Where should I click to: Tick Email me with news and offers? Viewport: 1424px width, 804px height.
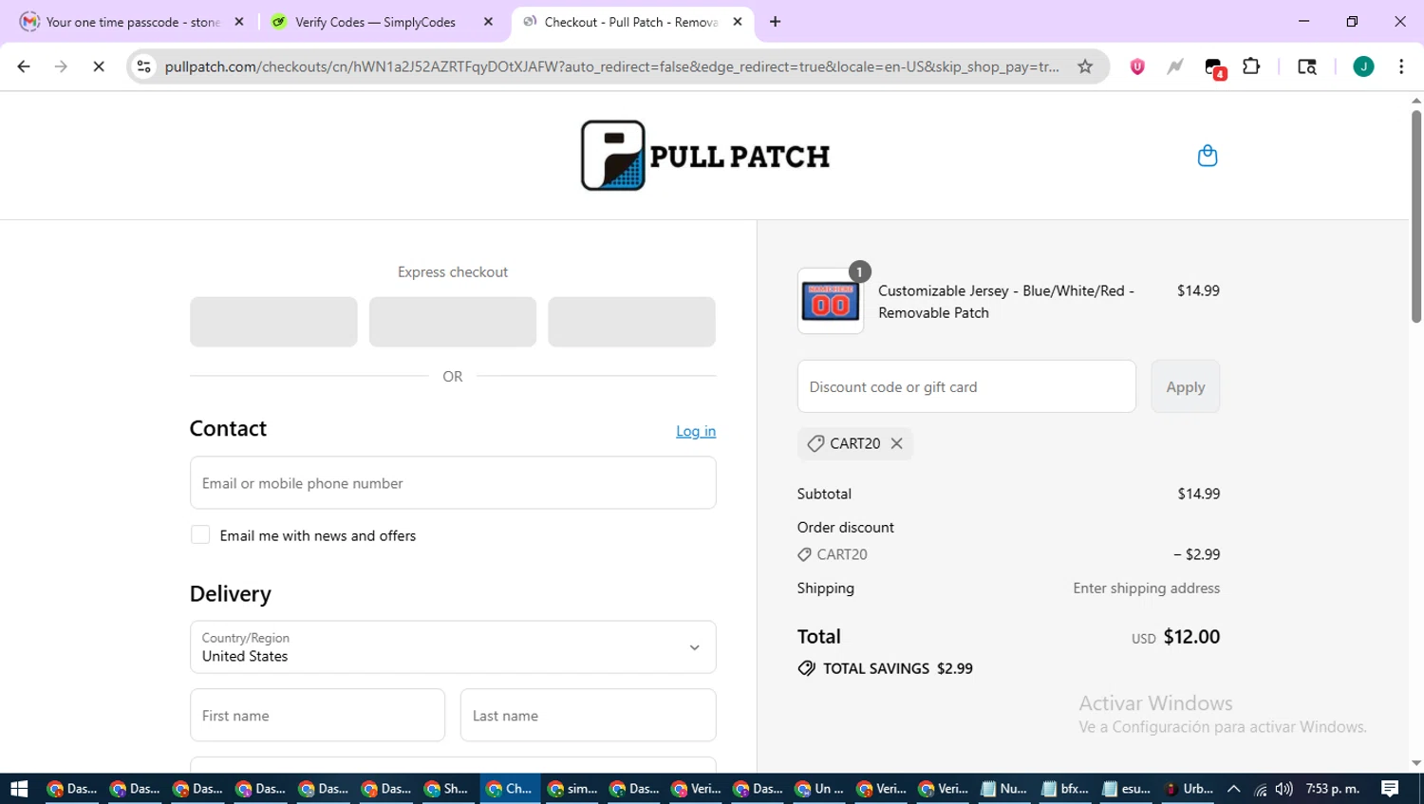(200, 535)
